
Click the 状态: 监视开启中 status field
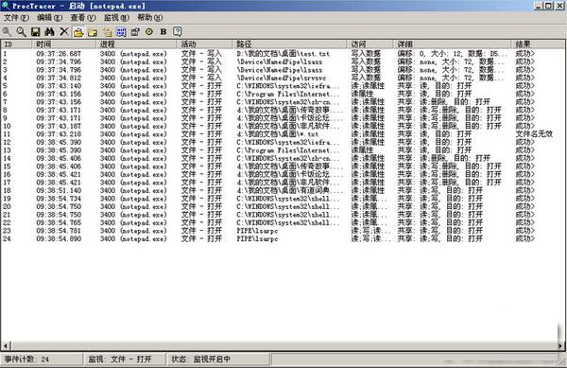[x=218, y=359]
